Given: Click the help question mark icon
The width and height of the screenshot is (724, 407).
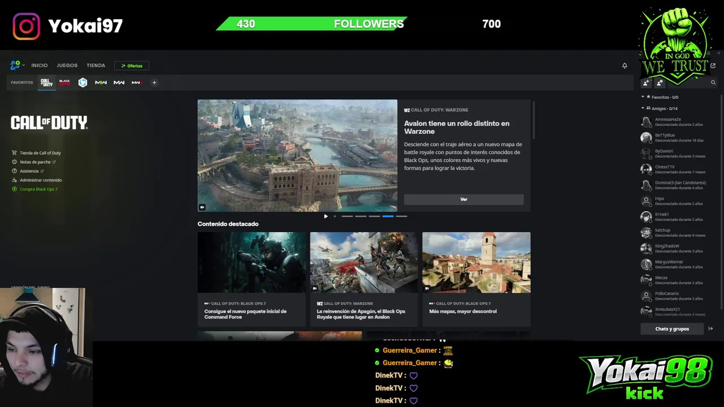Looking at the screenshot, I should point(15,171).
